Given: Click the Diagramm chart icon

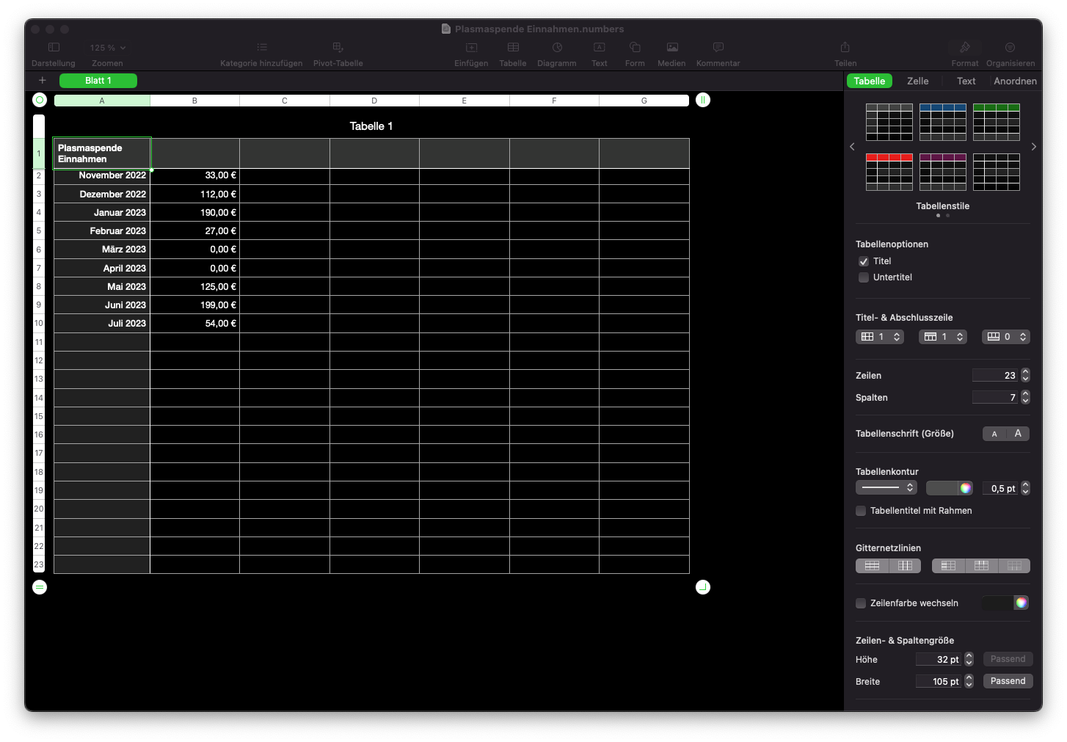Looking at the screenshot, I should tap(557, 48).
